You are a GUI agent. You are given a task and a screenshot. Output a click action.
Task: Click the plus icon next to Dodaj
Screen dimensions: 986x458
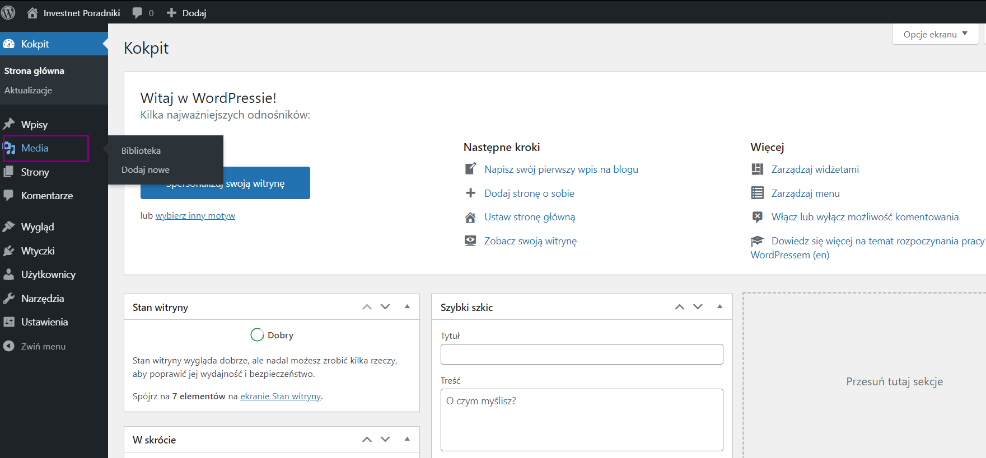(x=171, y=13)
